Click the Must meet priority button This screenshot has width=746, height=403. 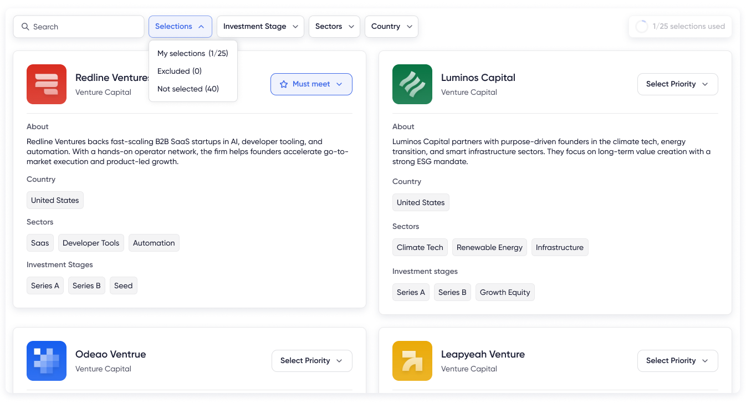click(311, 84)
